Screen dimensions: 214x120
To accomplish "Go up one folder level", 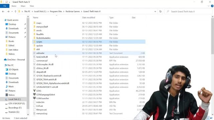I will (15, 12).
